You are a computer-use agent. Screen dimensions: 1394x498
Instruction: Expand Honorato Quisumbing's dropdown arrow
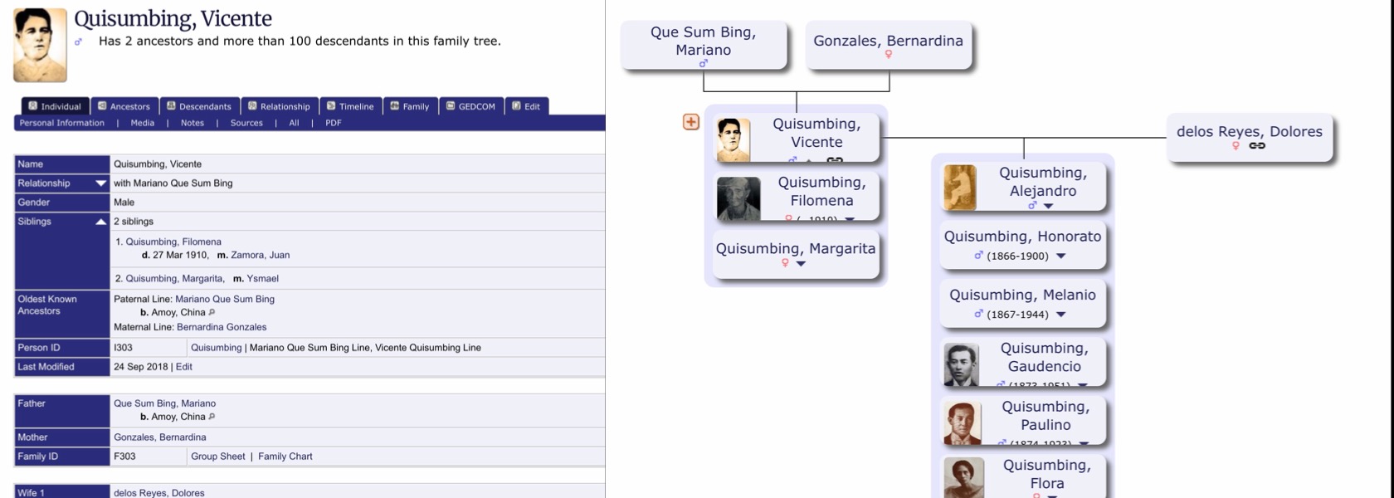pyautogui.click(x=1060, y=256)
